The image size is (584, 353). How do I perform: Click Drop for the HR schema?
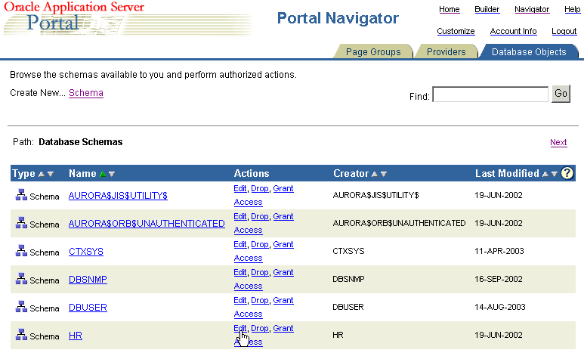coord(260,328)
